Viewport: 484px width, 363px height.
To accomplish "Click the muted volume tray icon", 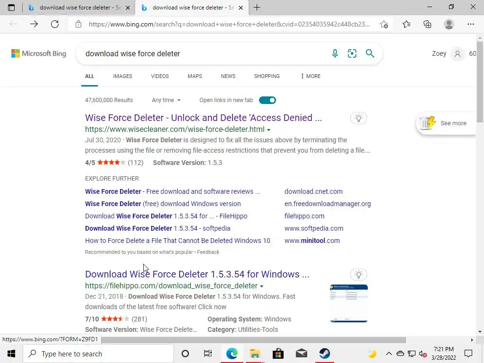I will [x=423, y=354].
